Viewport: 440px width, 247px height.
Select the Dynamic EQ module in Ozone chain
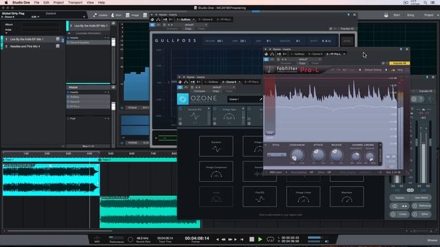pyautogui.click(x=195, y=116)
